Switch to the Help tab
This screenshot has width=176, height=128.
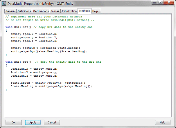95,11
